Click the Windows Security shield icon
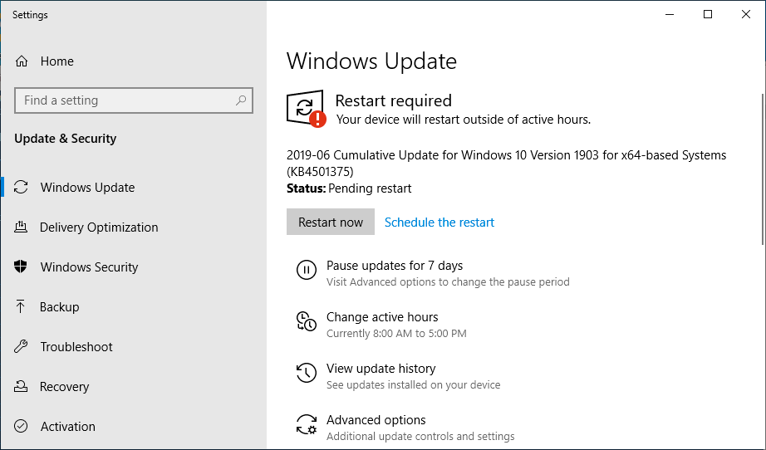Viewport: 766px width, 450px height. 21,267
